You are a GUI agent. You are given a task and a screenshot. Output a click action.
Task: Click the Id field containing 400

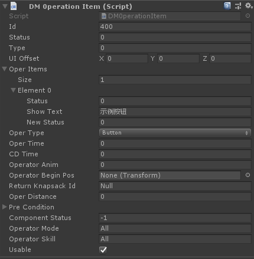[x=175, y=27]
